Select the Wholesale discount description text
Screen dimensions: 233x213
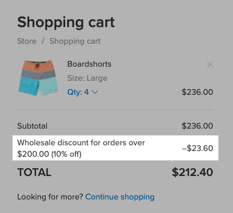(x=81, y=148)
